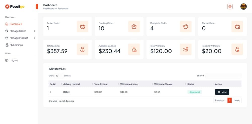Select Dashboard in the main menu
The image size is (252, 124).
[16, 24]
